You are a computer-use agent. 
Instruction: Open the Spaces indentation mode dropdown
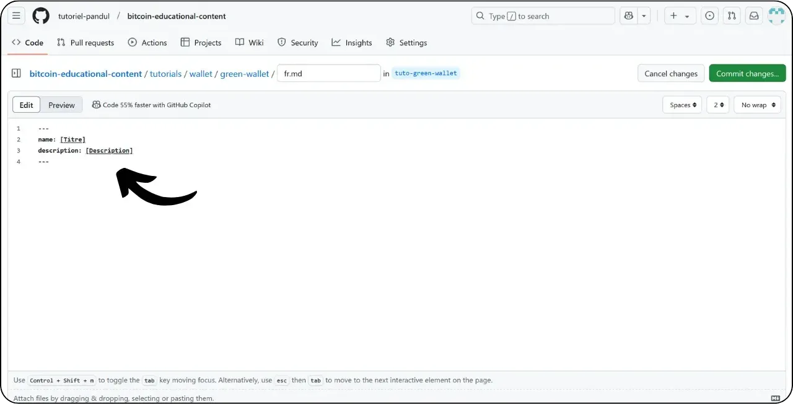pos(681,105)
